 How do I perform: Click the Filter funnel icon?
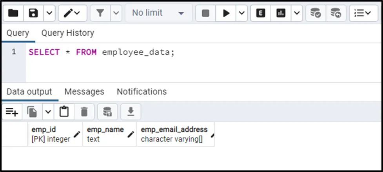pos(100,13)
